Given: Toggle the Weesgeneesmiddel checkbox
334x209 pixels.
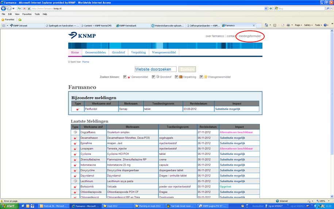Looking at the screenshot, I should point(201,77).
